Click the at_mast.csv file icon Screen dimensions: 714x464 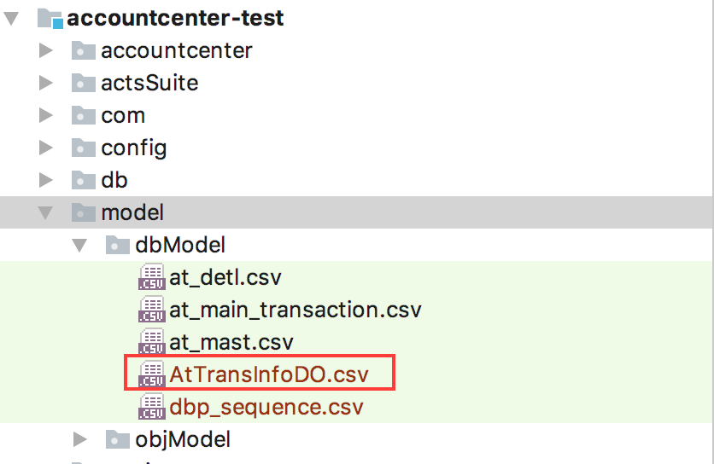click(x=152, y=342)
